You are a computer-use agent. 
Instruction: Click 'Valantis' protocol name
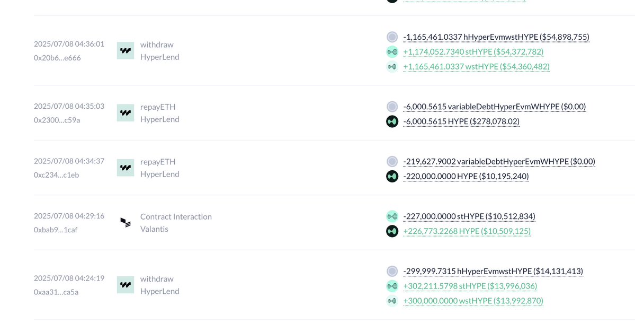[154, 229]
